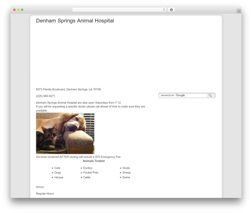Click the Pocket Pets list item
The image size is (252, 213).
91,173
